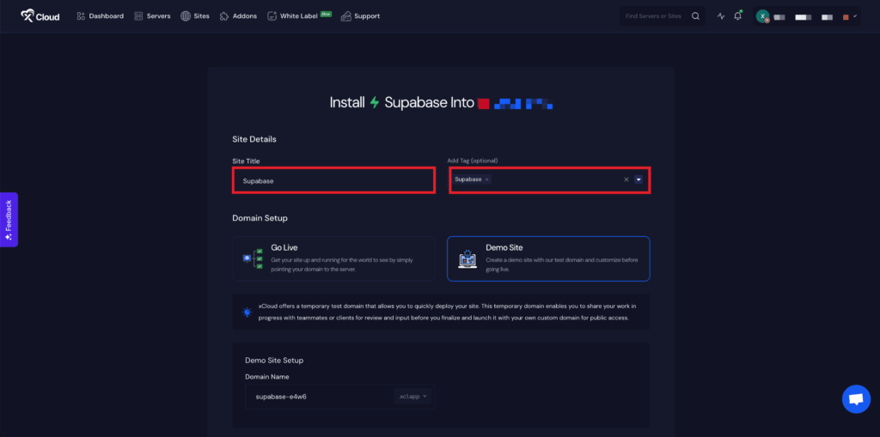Click the search magnifier icon
This screenshot has width=880, height=437.
point(696,15)
